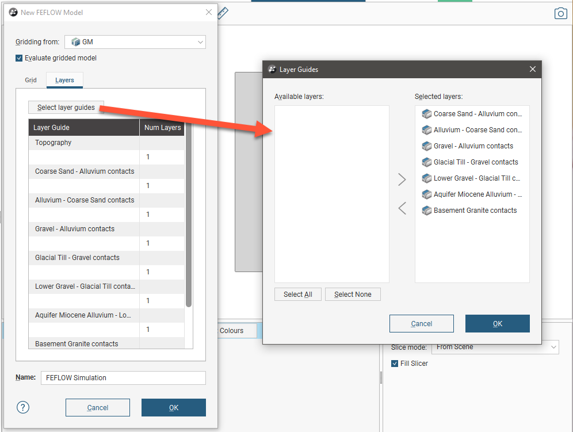This screenshot has height=432, width=573.
Task: Click the ruler measurement tool icon
Action: tap(223, 13)
